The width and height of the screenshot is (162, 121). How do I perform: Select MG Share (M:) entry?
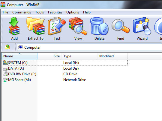tap(19, 80)
